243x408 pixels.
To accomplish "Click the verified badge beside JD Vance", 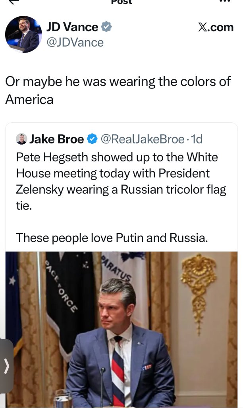I will pos(106,27).
